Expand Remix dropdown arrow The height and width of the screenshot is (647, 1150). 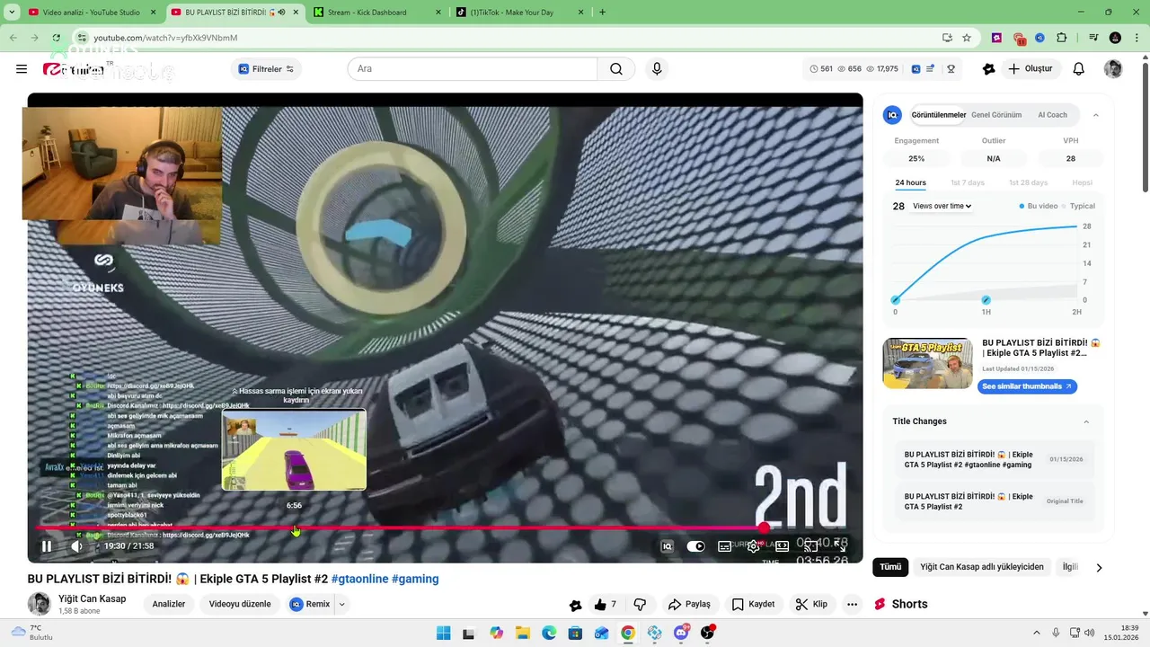click(x=341, y=605)
